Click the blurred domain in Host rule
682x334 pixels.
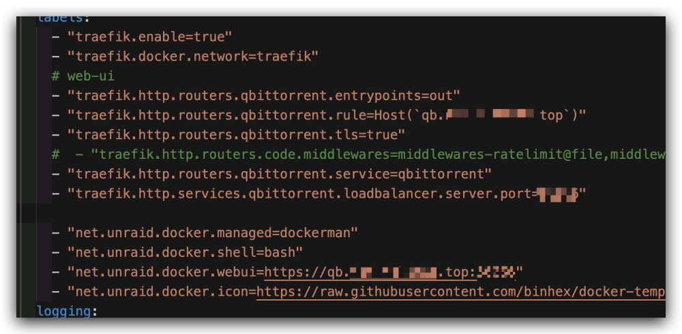click(490, 115)
